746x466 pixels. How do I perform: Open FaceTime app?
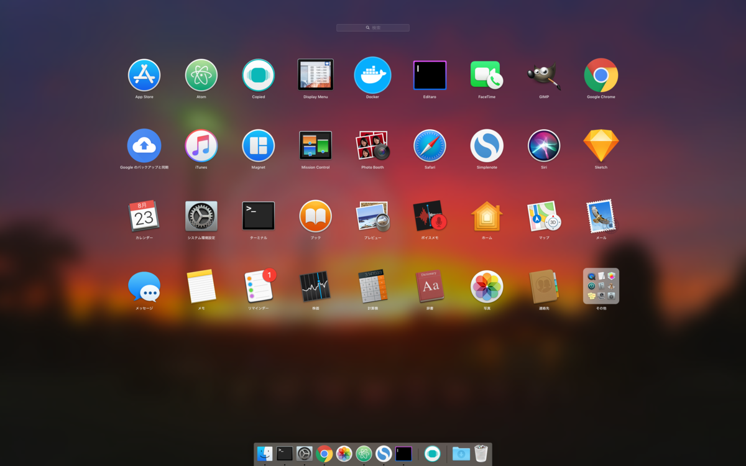click(x=487, y=75)
